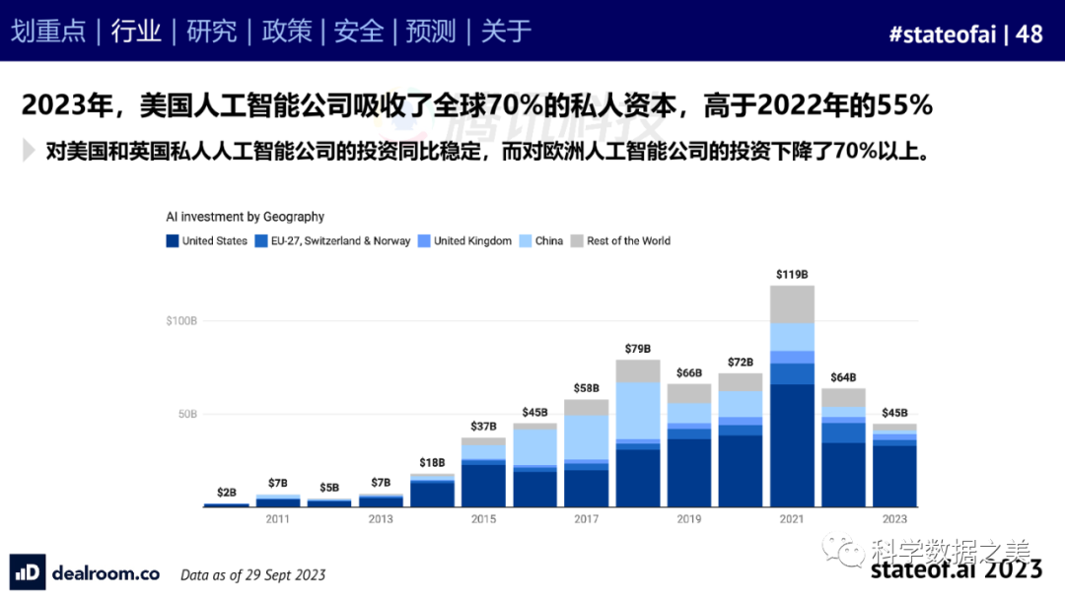
Task: Open the 政策 navigation item
Action: [x=286, y=32]
